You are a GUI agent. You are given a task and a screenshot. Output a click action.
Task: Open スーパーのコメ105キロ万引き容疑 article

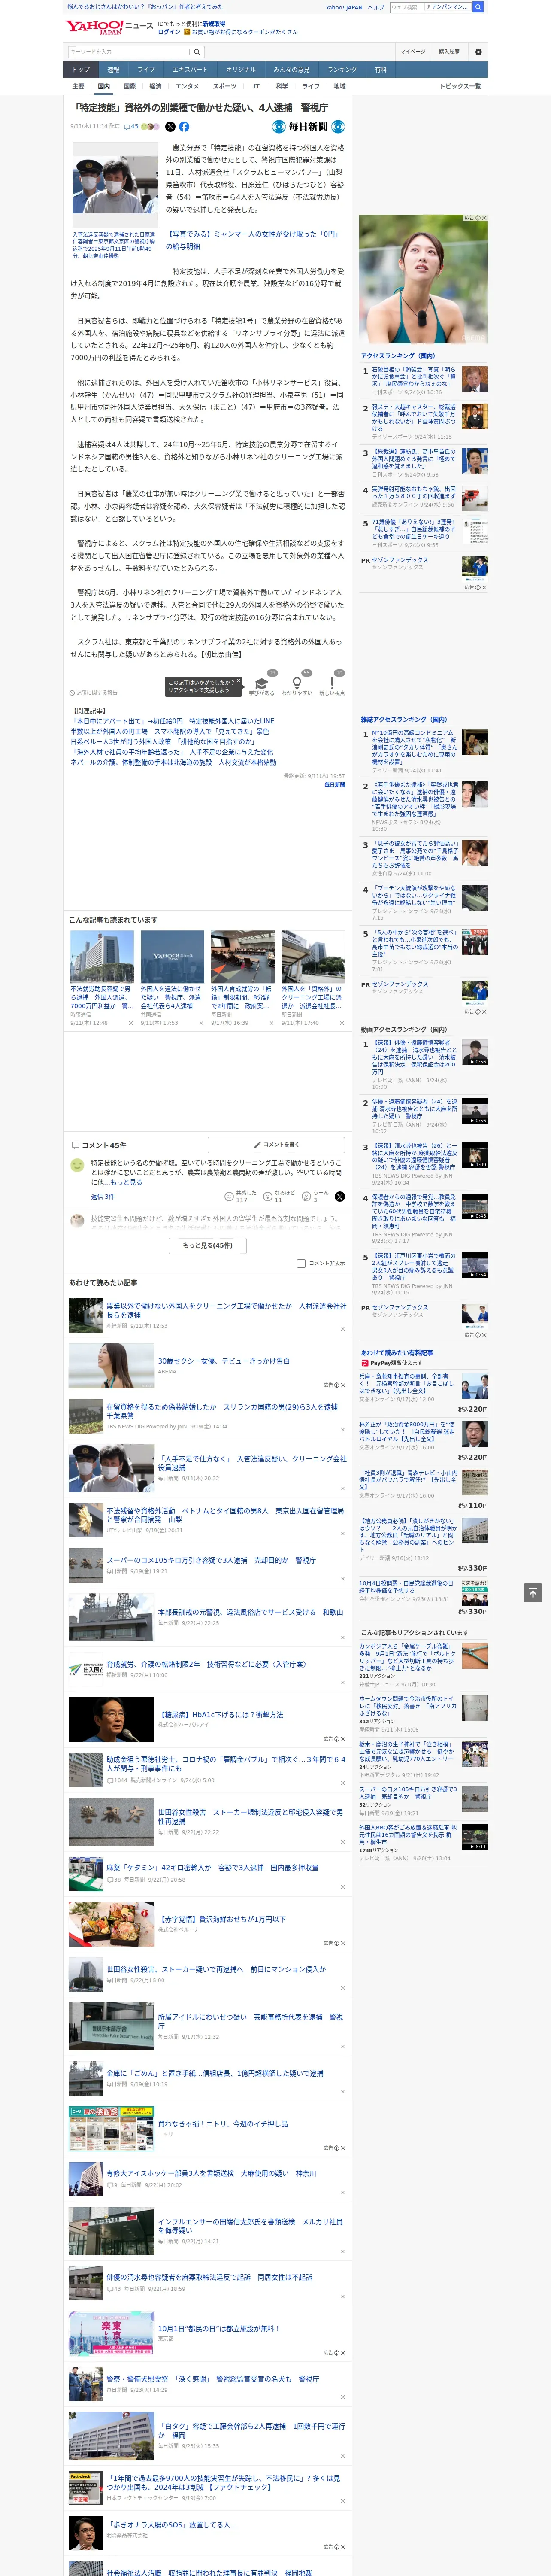[x=211, y=1560]
